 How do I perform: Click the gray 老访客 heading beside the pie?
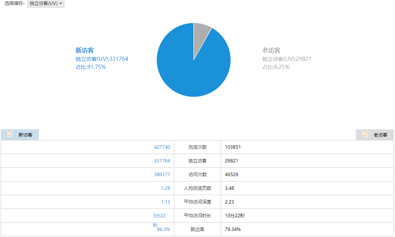point(271,51)
